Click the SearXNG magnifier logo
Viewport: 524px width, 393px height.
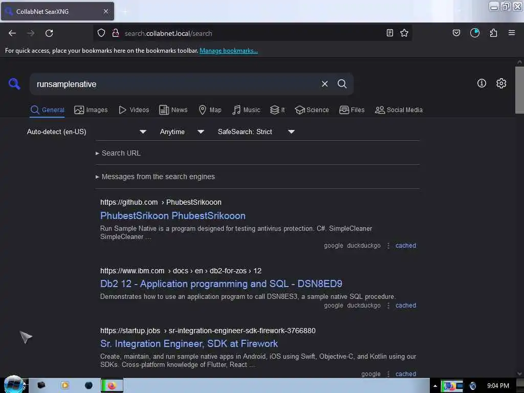pos(14,83)
